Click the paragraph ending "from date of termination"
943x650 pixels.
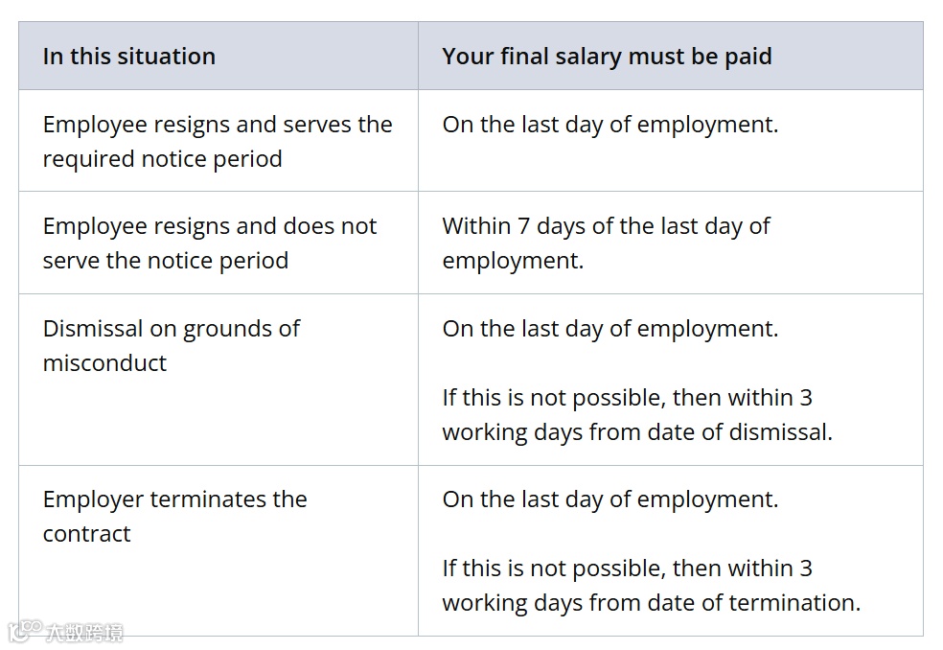pos(651,586)
